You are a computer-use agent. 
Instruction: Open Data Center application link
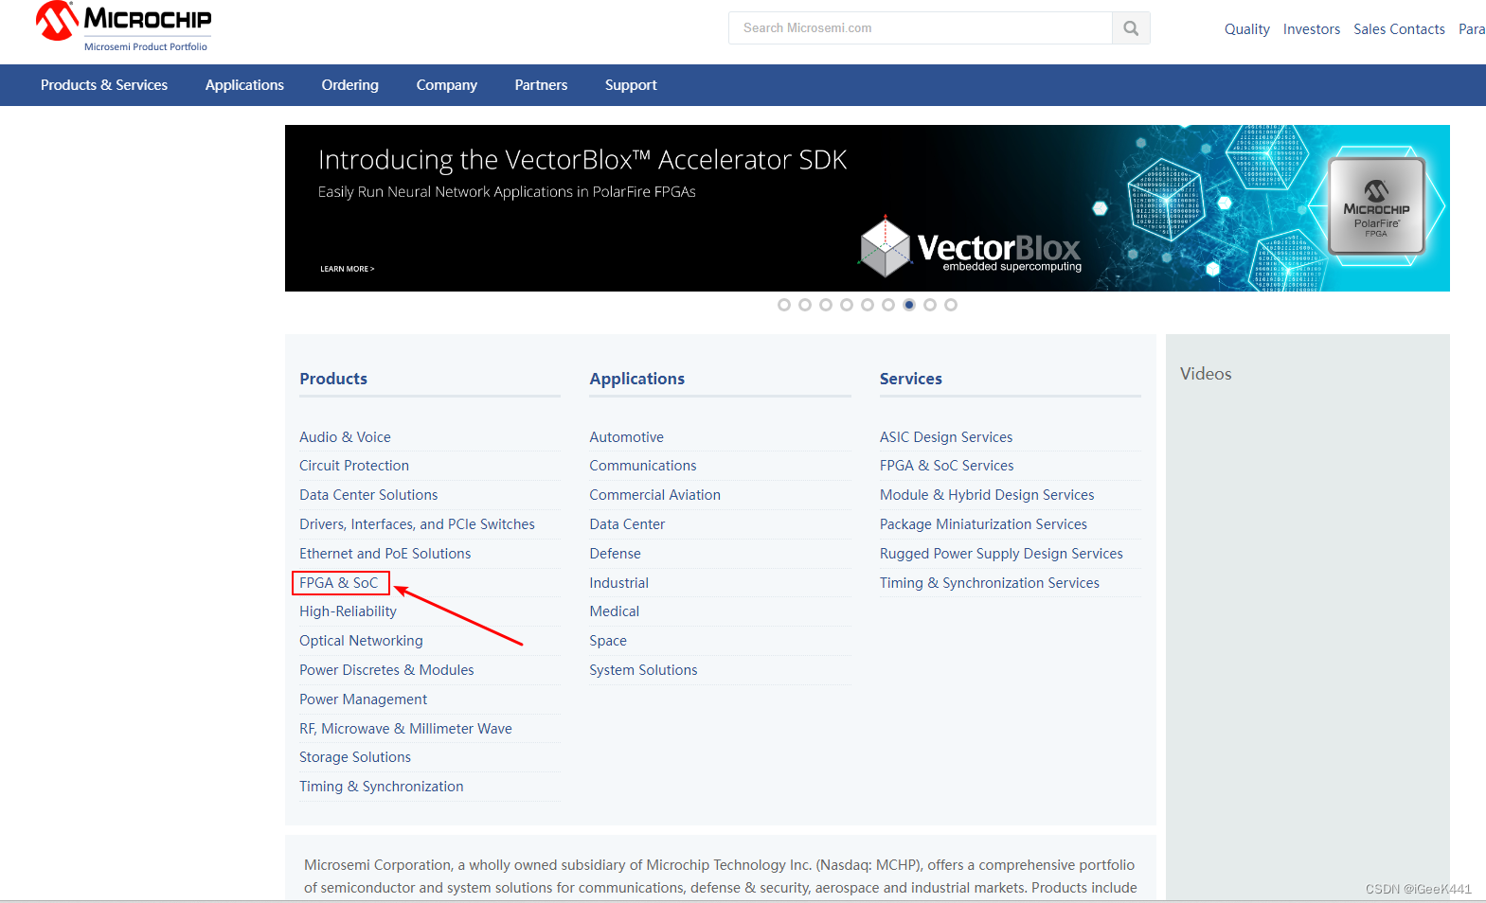pyautogui.click(x=627, y=524)
